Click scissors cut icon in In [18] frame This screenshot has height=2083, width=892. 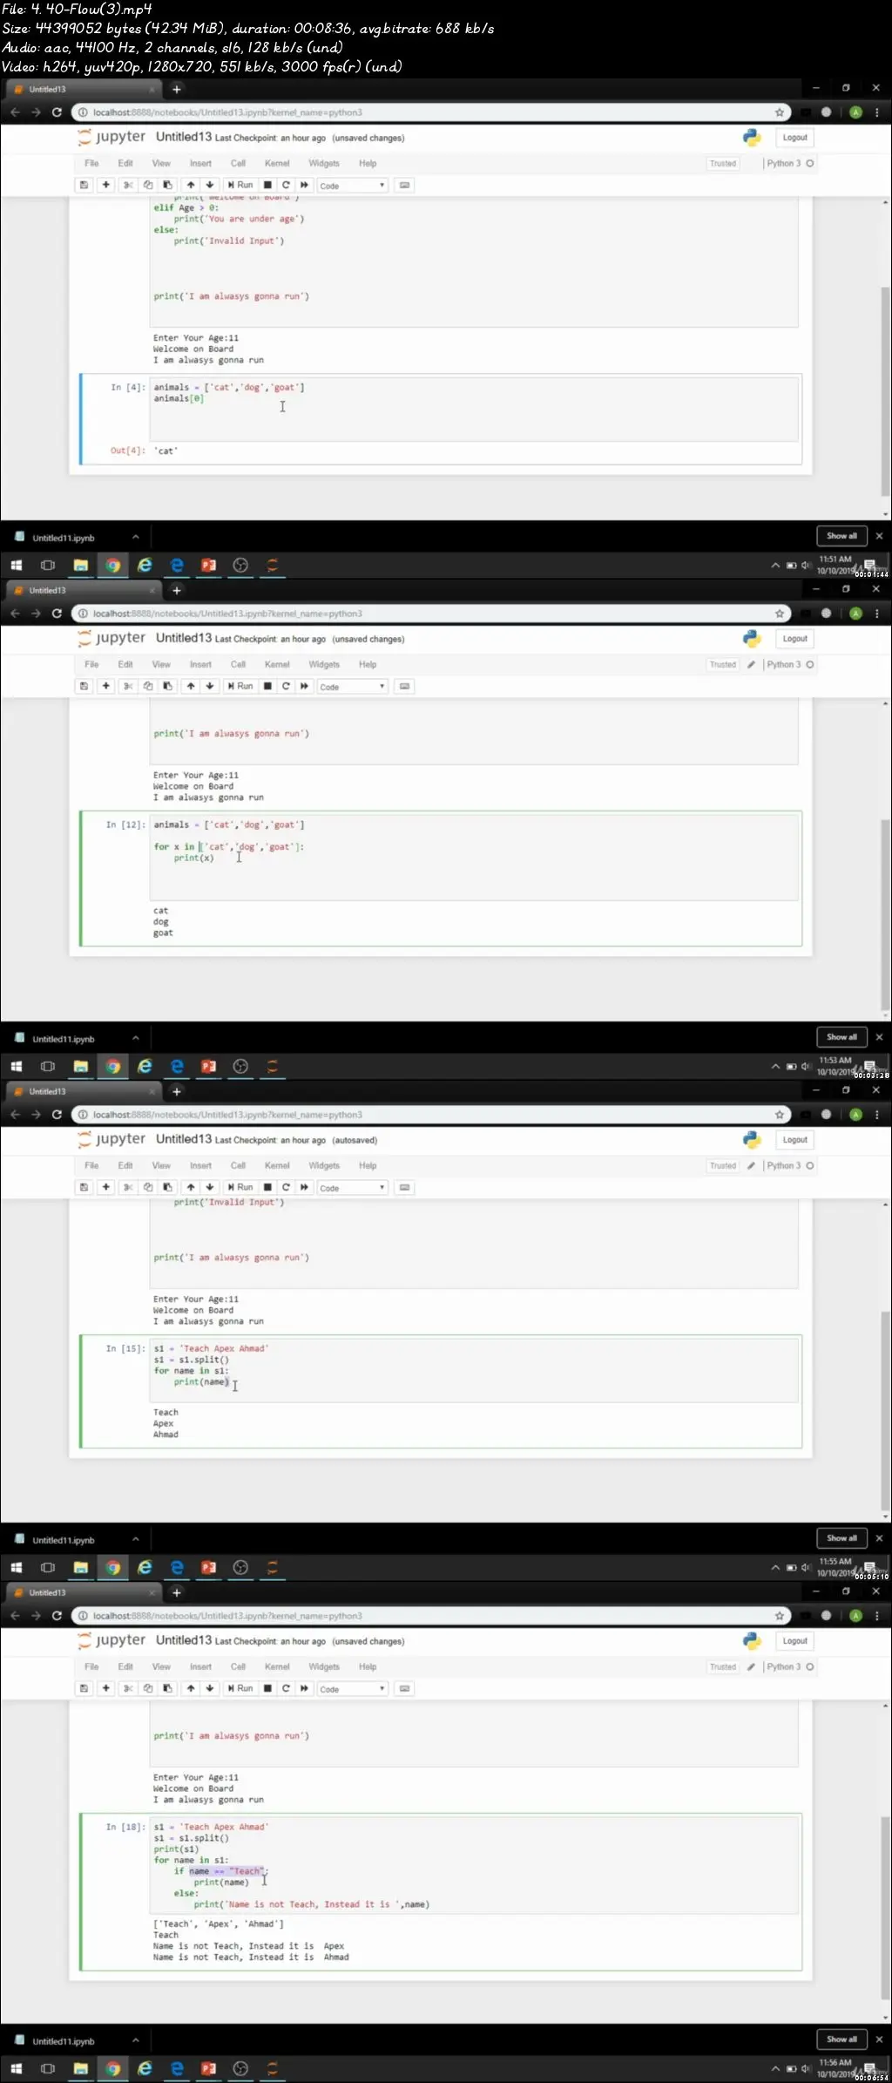click(128, 1688)
